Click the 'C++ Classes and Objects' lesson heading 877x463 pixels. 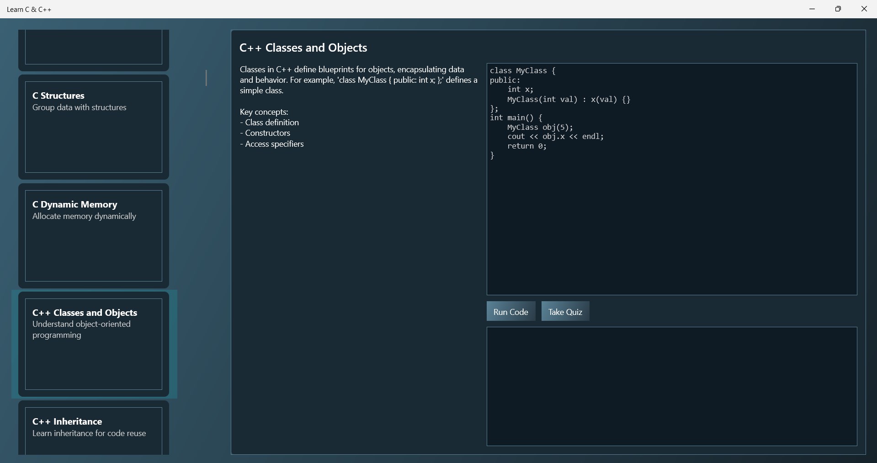303,48
